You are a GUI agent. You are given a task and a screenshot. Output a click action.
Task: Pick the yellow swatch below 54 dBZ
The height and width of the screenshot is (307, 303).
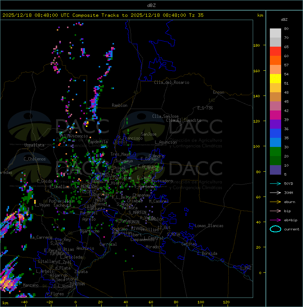(x=275, y=78)
